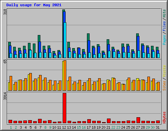168x131 pixels.
Task: Click the chart title 'Daily usage for May 2021'
Action: (34, 5)
